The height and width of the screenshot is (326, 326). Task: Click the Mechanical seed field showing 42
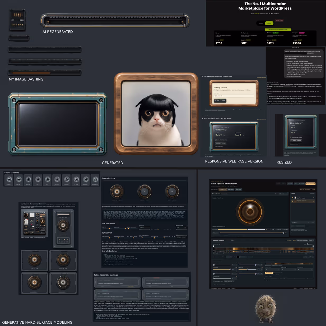(x=181, y=228)
